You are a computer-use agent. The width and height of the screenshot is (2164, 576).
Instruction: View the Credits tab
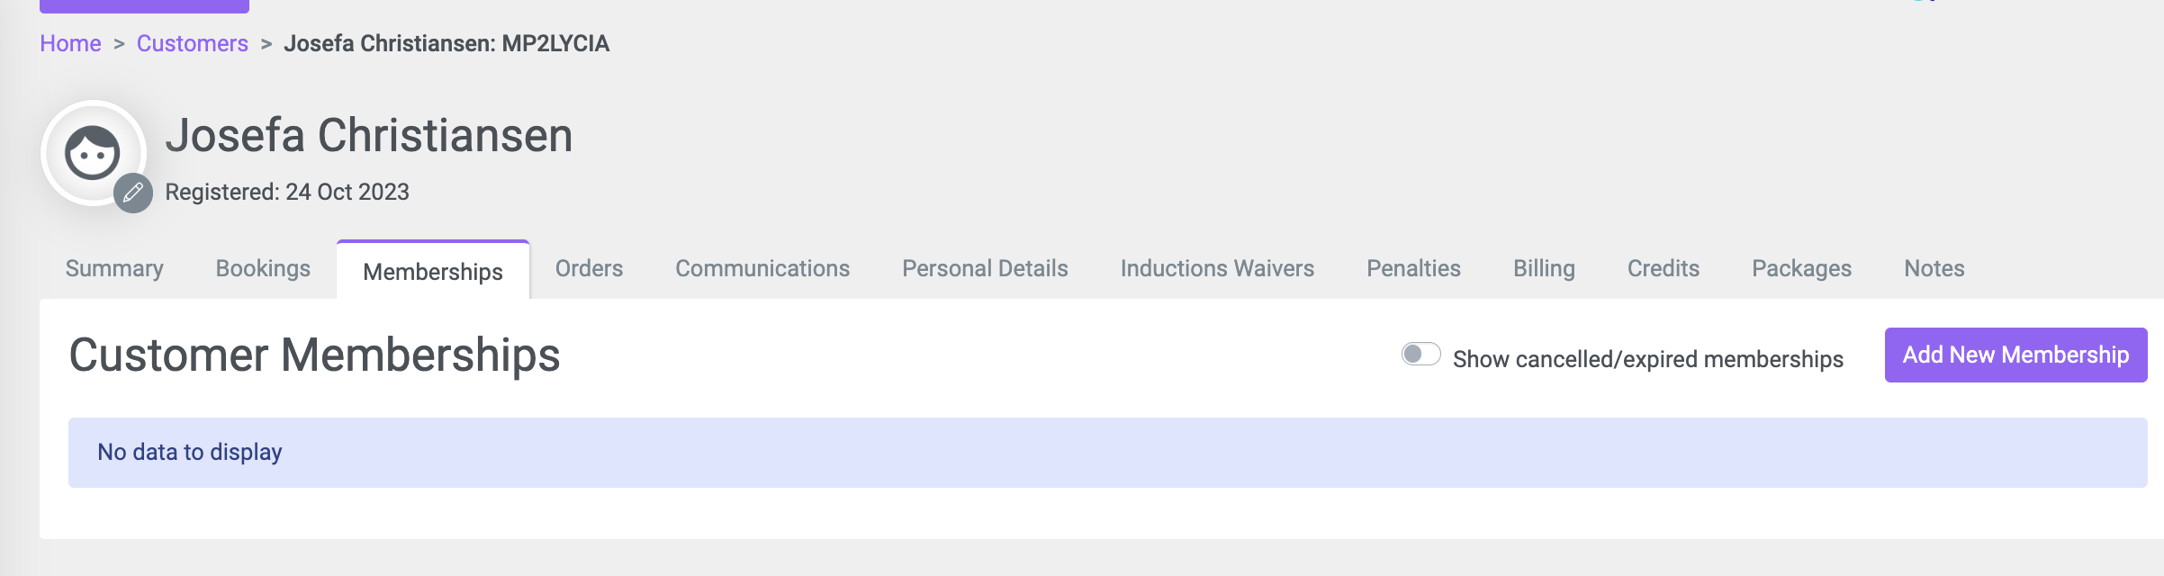(x=1663, y=268)
